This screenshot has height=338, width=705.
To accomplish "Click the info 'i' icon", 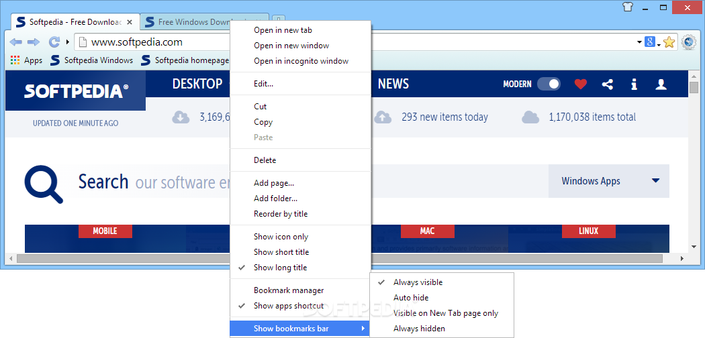I will (634, 84).
